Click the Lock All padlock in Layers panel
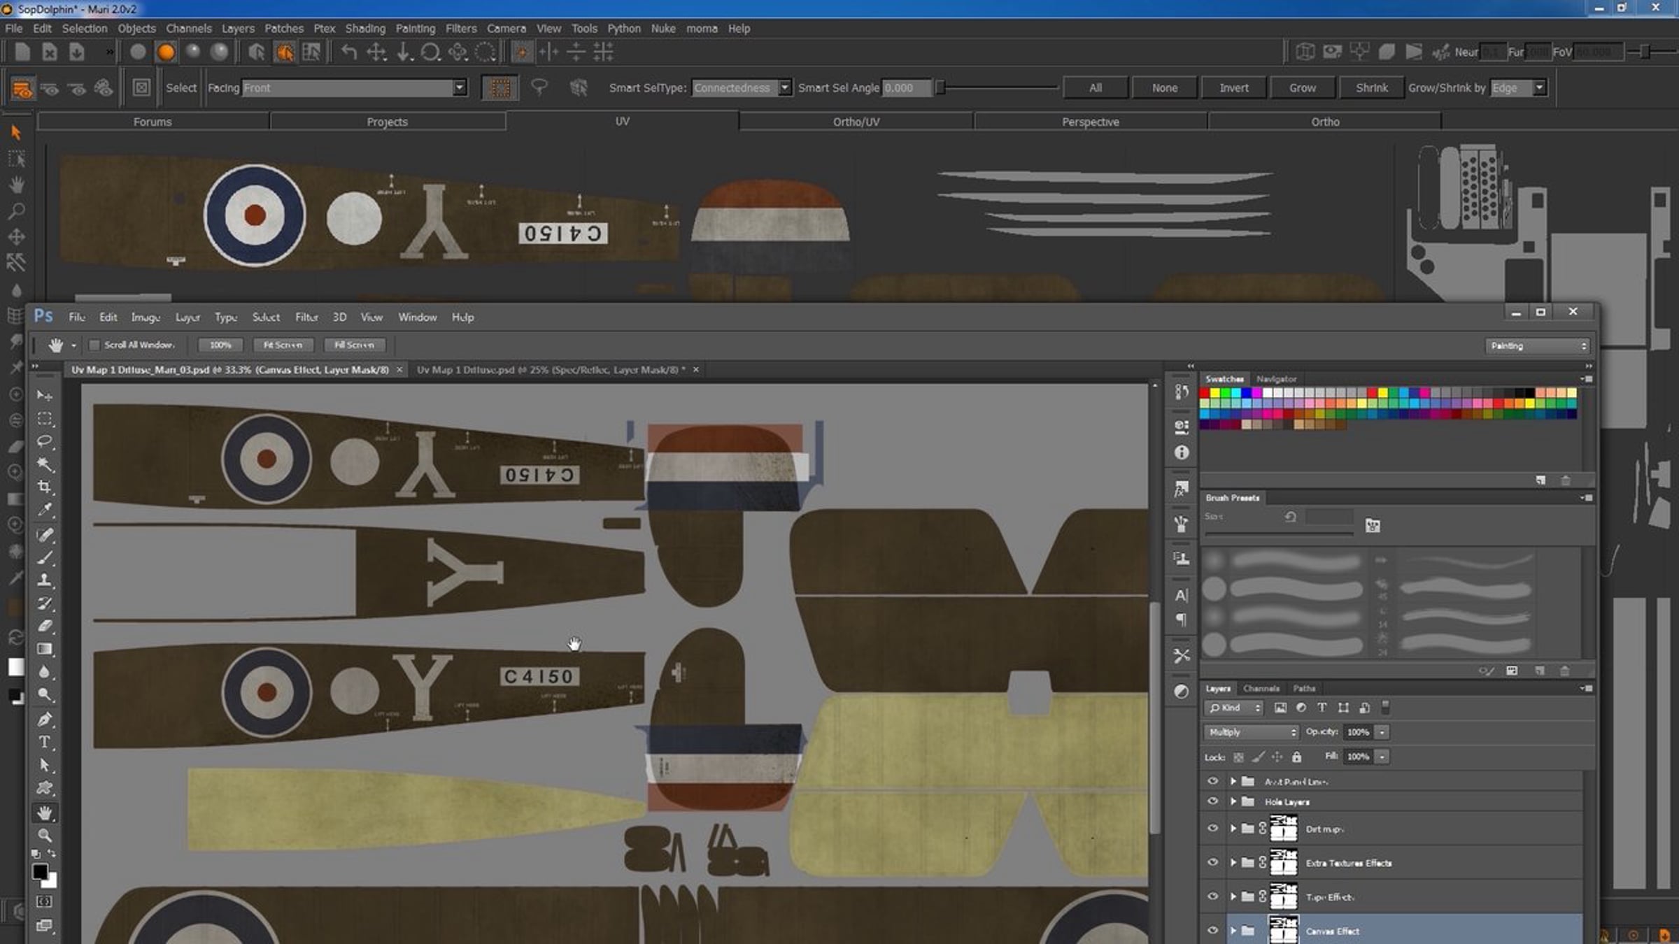The width and height of the screenshot is (1679, 944). point(1296,757)
